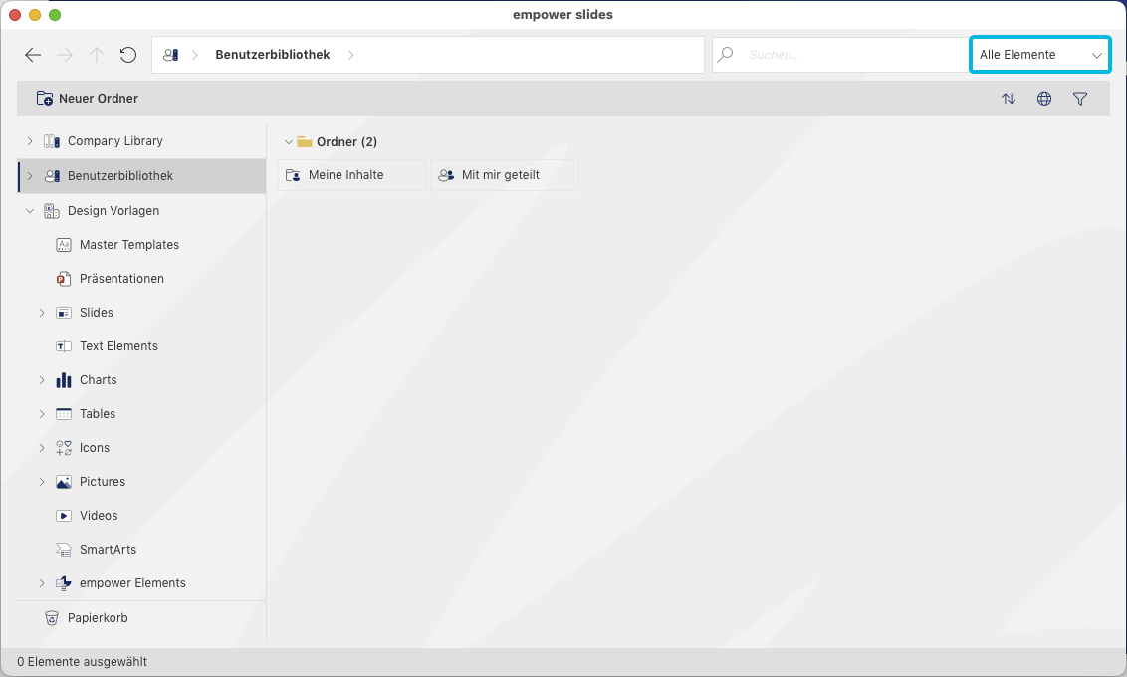Click the Ordner (2) group header
This screenshot has width=1127, height=677.
[346, 142]
